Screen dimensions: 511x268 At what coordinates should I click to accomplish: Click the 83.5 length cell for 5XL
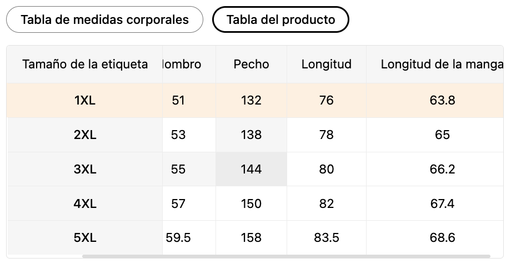tap(327, 237)
